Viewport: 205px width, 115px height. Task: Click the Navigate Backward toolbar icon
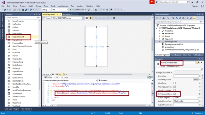[x=5, y=10]
